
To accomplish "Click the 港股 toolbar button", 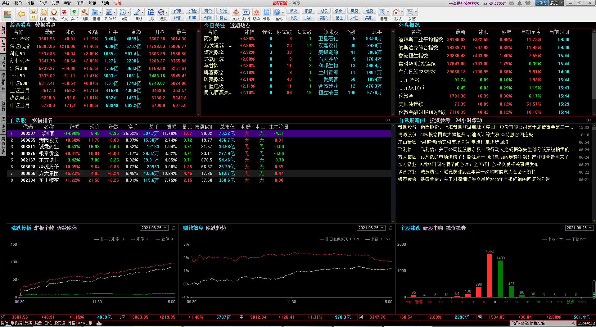I will [369, 11].
